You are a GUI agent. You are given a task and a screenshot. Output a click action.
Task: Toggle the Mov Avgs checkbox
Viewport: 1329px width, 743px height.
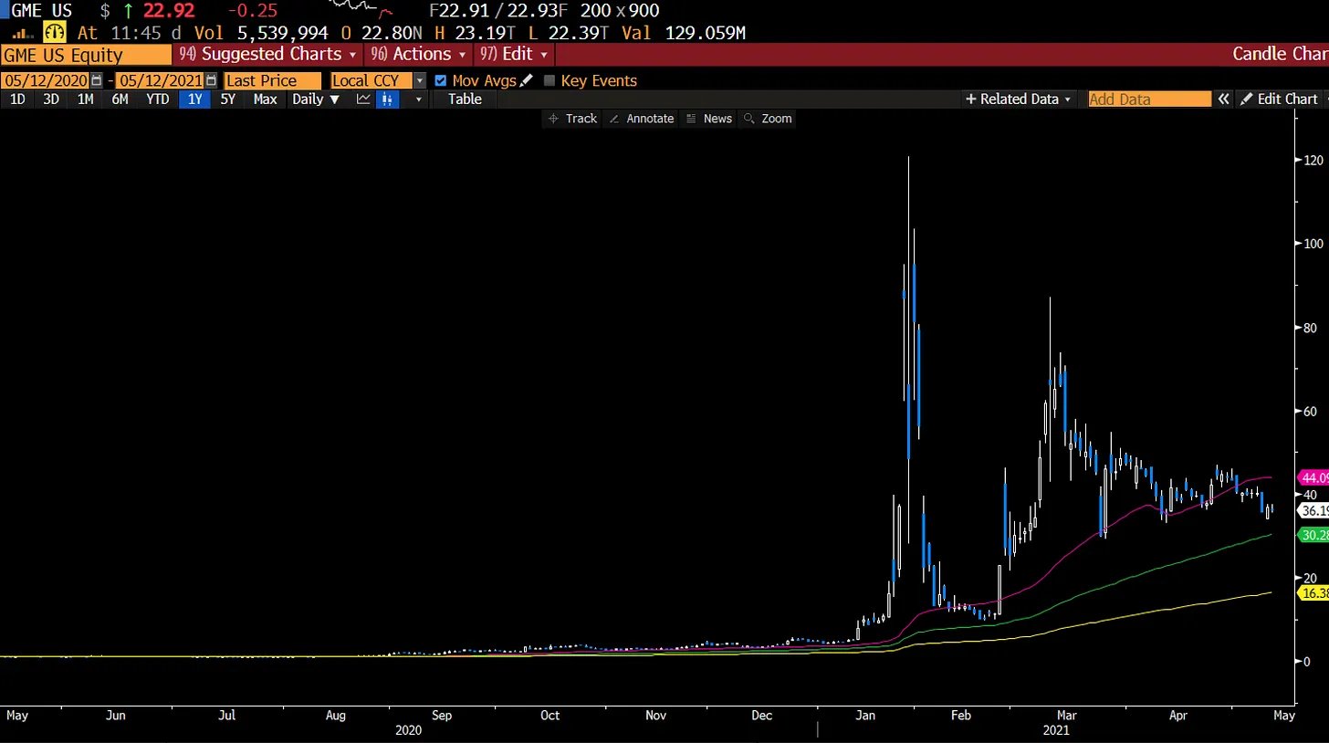(441, 80)
